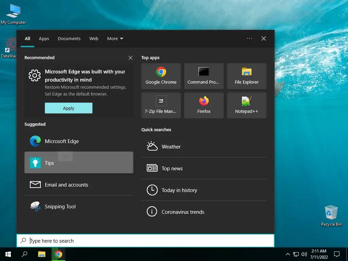Open File Explorer from taskbar
Image resolution: width=348 pixels, height=261 pixels.
pos(41,254)
